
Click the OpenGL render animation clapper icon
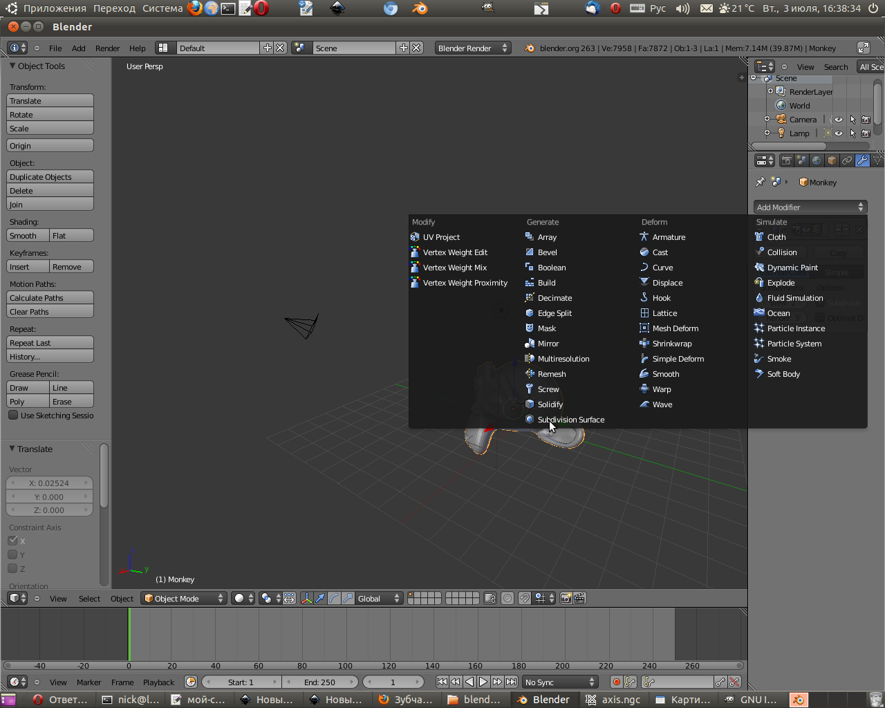(579, 598)
